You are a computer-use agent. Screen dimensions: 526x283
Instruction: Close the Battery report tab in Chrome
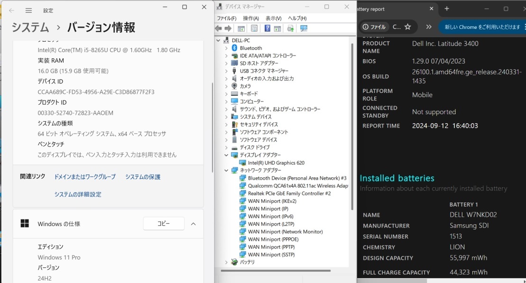pyautogui.click(x=432, y=9)
